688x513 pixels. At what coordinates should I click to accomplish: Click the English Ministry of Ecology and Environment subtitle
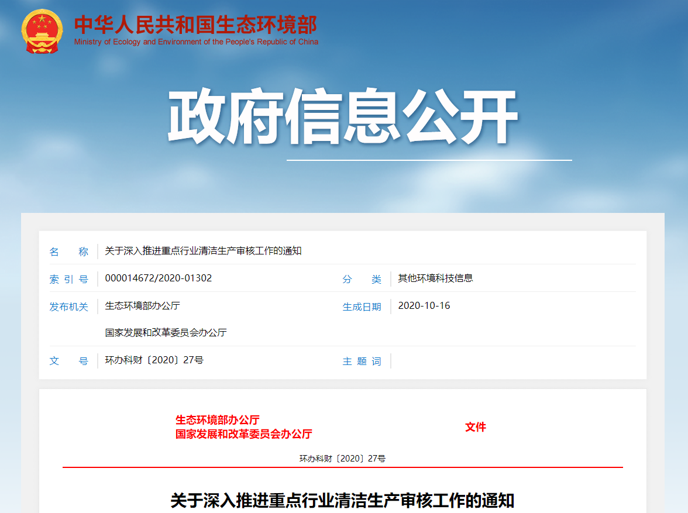click(x=196, y=42)
